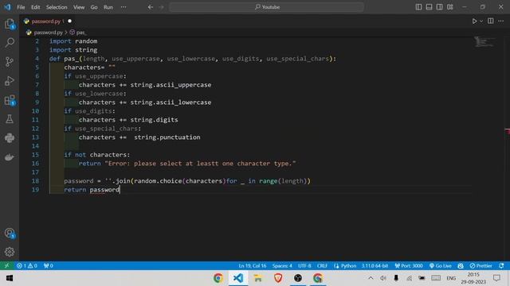Screen dimensions: 510x286
Task: Change encoding via UTF-8
Action: (304, 265)
